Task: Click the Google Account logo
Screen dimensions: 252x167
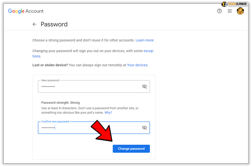Action: tap(26, 11)
